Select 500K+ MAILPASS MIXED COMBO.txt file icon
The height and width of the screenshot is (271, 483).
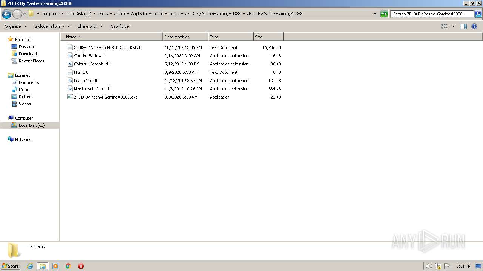click(x=70, y=47)
